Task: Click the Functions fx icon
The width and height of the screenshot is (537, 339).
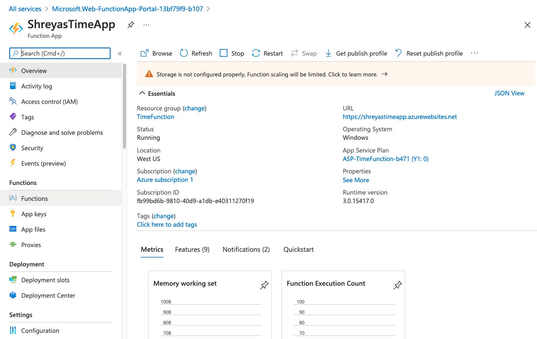Action: pos(13,198)
